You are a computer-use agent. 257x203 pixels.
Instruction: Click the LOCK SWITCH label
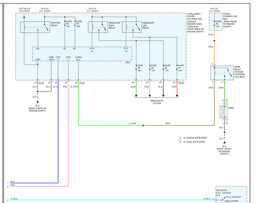pyautogui.click(x=231, y=201)
